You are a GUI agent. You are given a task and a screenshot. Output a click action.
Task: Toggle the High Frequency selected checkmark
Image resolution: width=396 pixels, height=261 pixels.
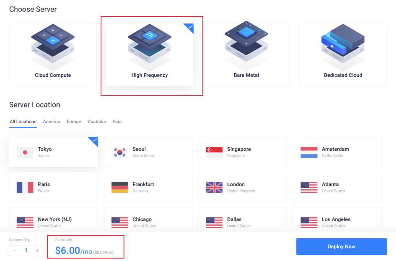(189, 27)
